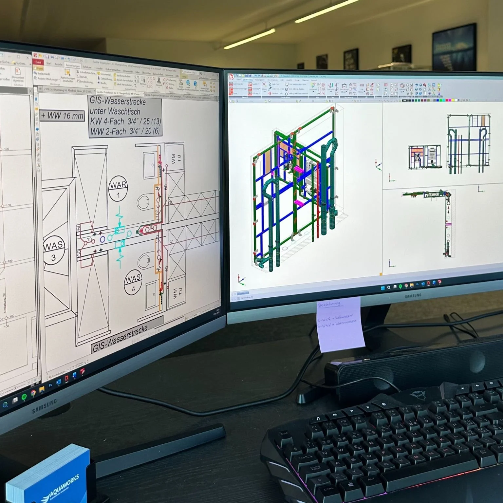Click the Photoshop taskbar icon
Screen dimensions: 503x503
[50, 385]
